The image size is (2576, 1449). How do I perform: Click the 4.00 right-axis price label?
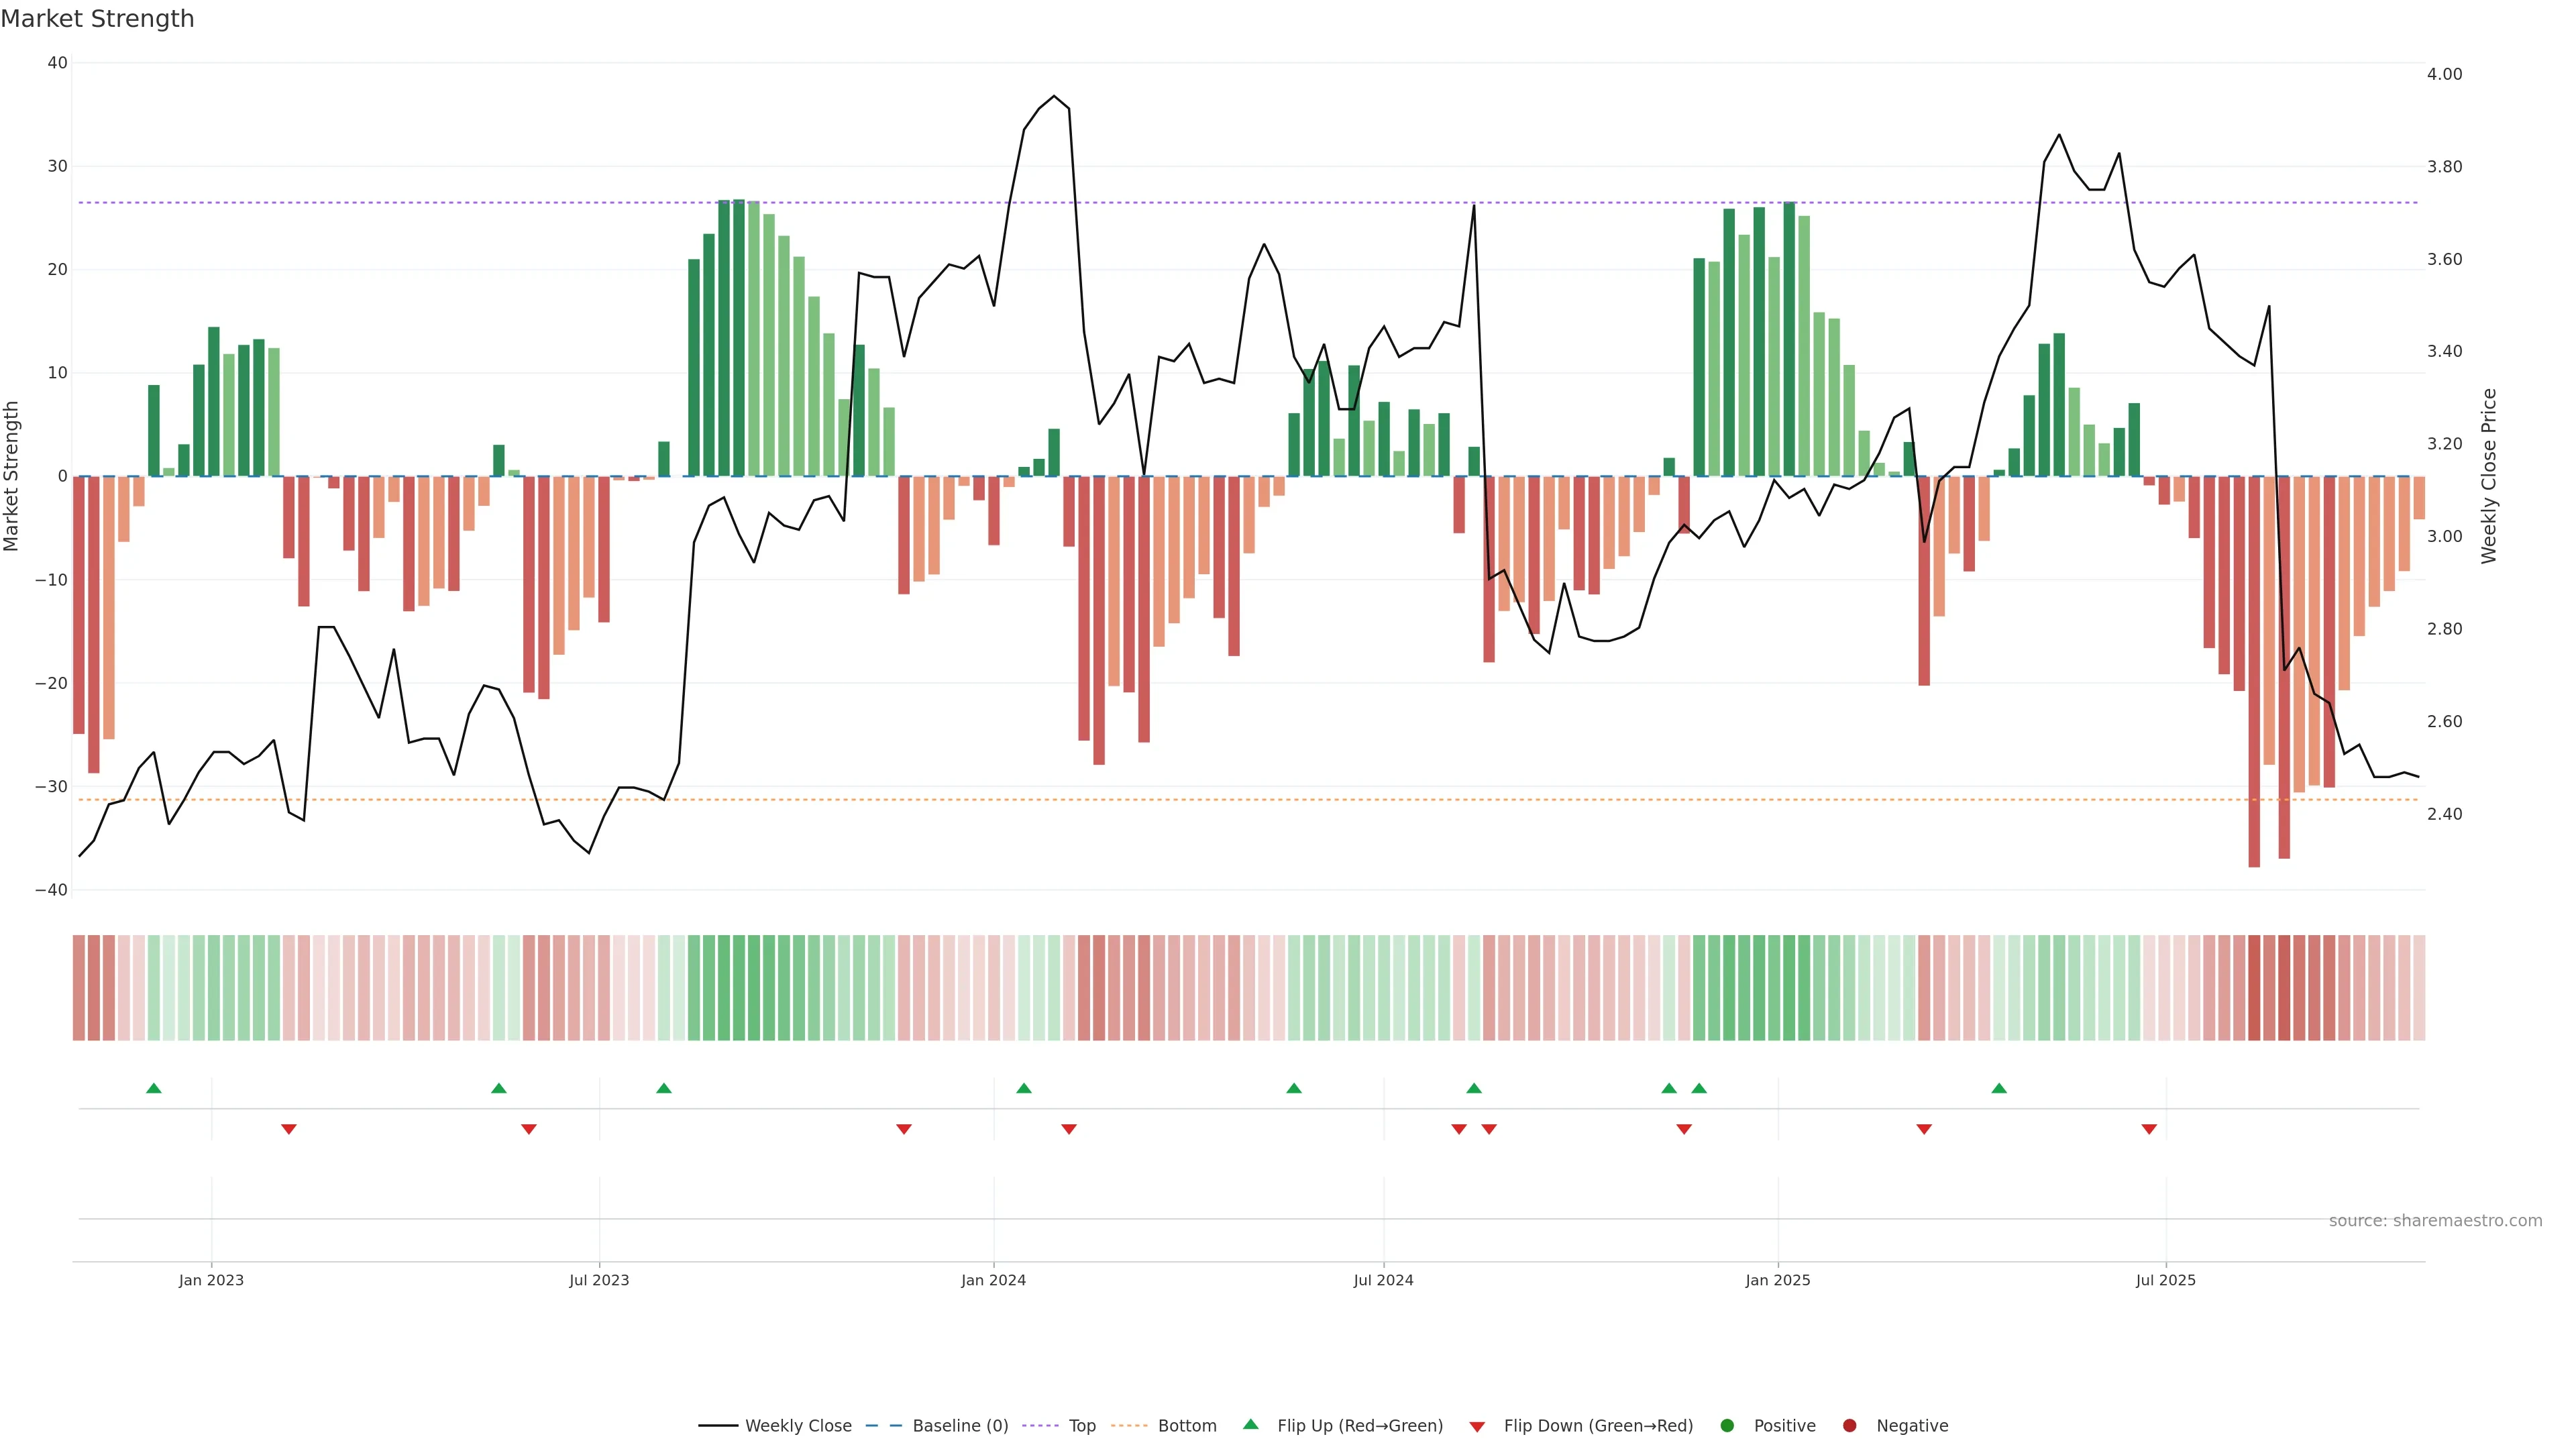coord(2444,74)
